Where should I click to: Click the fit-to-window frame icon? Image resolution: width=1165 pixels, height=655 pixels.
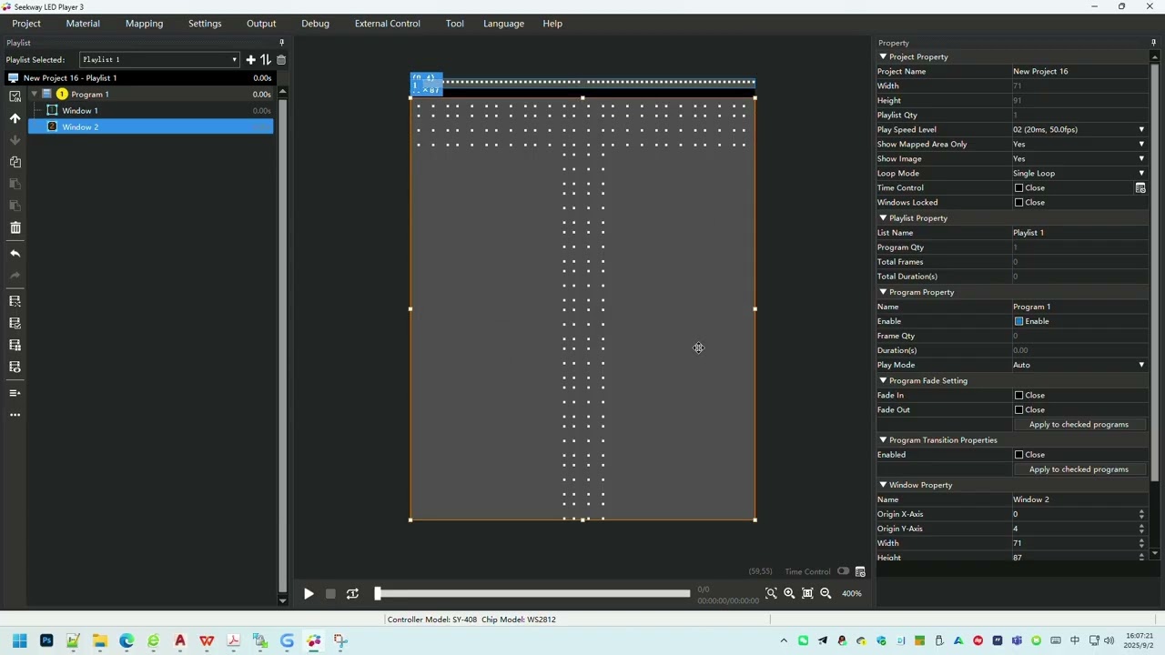[807, 593]
